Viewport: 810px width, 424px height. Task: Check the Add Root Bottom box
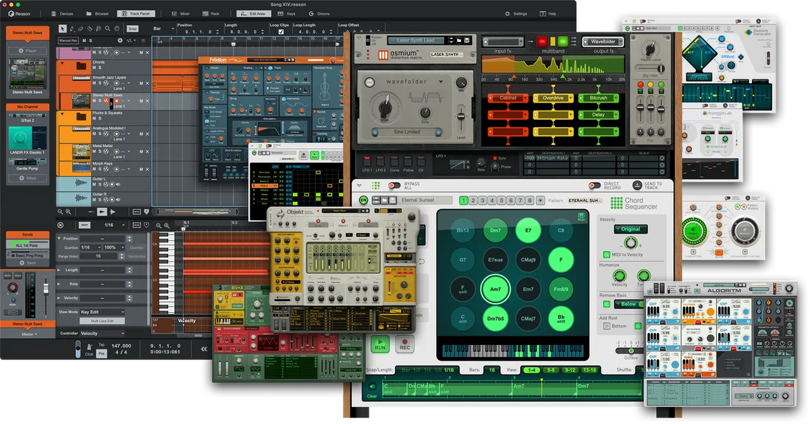point(605,326)
